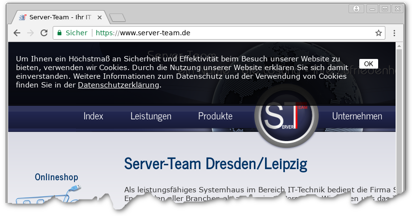Click the page scrollbar up arrow
Image resolution: width=412 pixels, height=216 pixels.
(399, 46)
